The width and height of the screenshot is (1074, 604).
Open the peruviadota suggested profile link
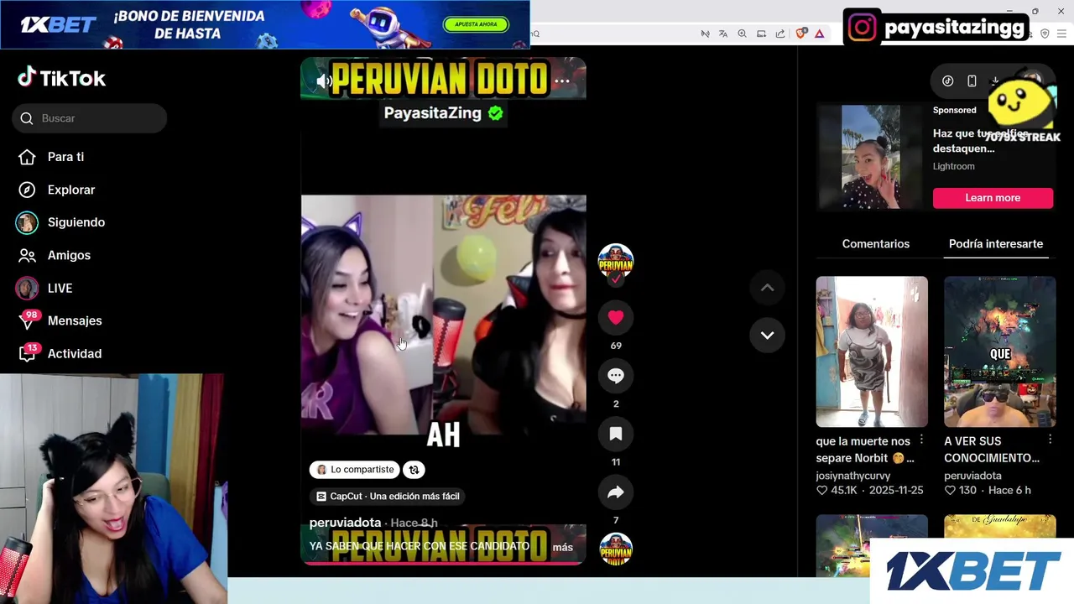(972, 475)
